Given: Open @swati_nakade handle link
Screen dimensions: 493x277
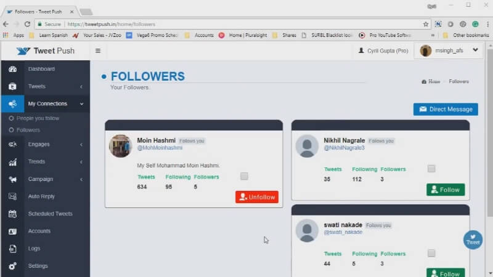Looking at the screenshot, I should tap(343, 233).
